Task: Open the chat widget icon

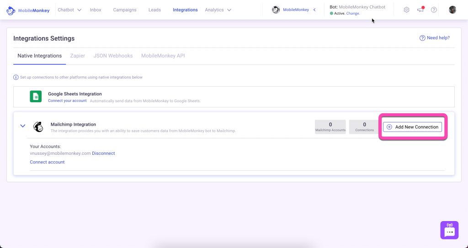Action: point(449,230)
